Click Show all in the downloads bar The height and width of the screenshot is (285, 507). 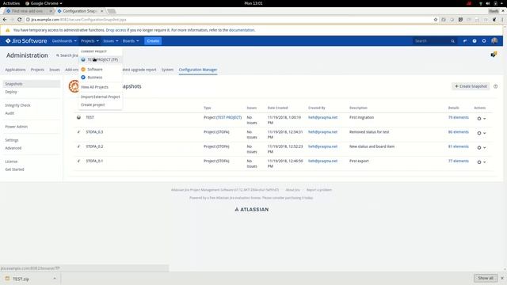486,278
